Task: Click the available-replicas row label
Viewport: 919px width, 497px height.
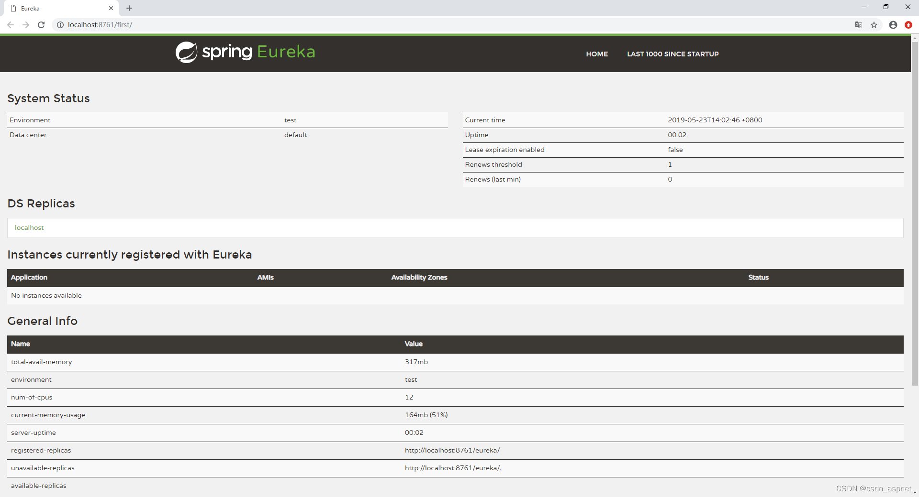Action: coord(39,486)
